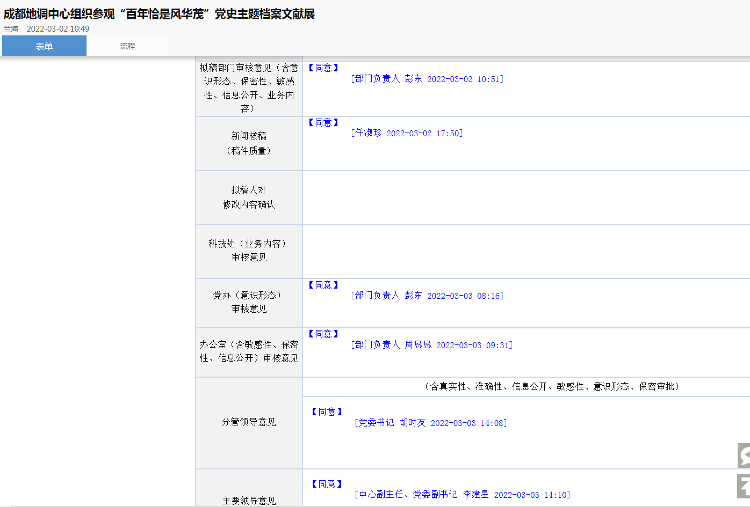Click signature 彭东 2022-03-03 08:16
Image resolution: width=750 pixels, height=507 pixels.
pos(427,296)
